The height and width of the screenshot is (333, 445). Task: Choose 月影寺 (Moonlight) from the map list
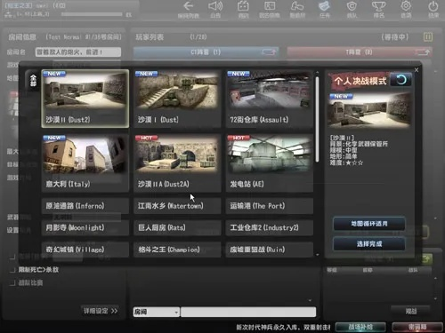pyautogui.click(x=85, y=227)
